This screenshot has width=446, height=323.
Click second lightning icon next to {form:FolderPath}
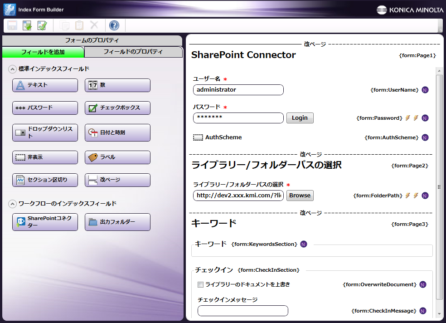click(x=416, y=196)
